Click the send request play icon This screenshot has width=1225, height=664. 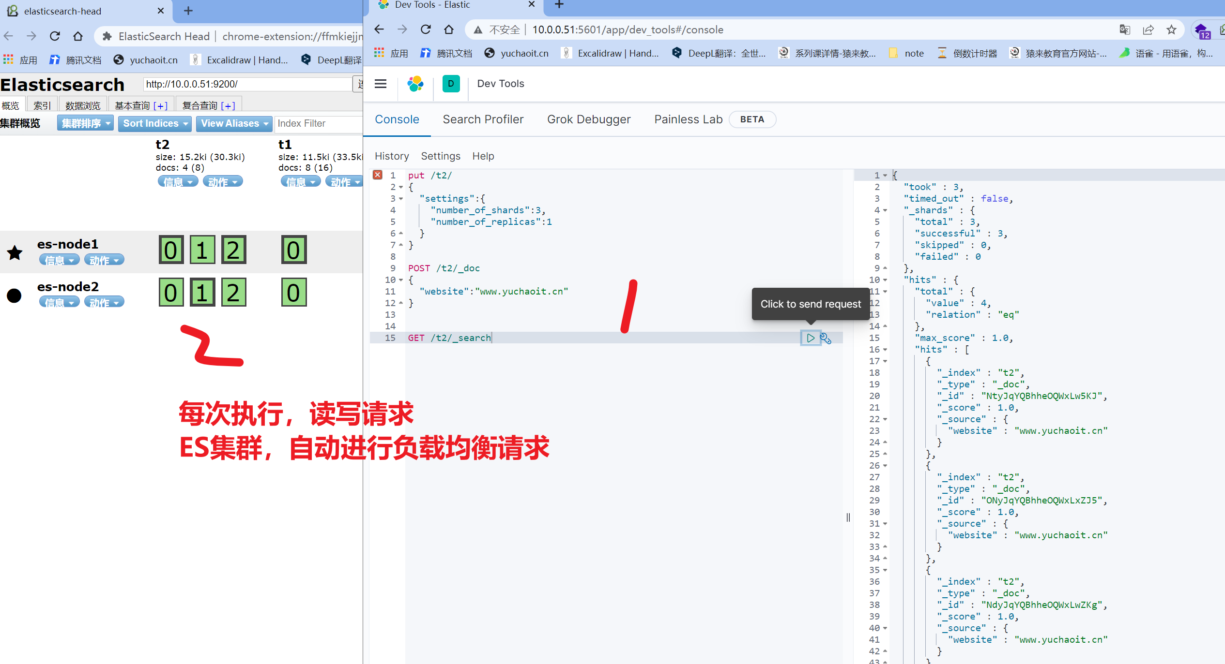pyautogui.click(x=810, y=338)
